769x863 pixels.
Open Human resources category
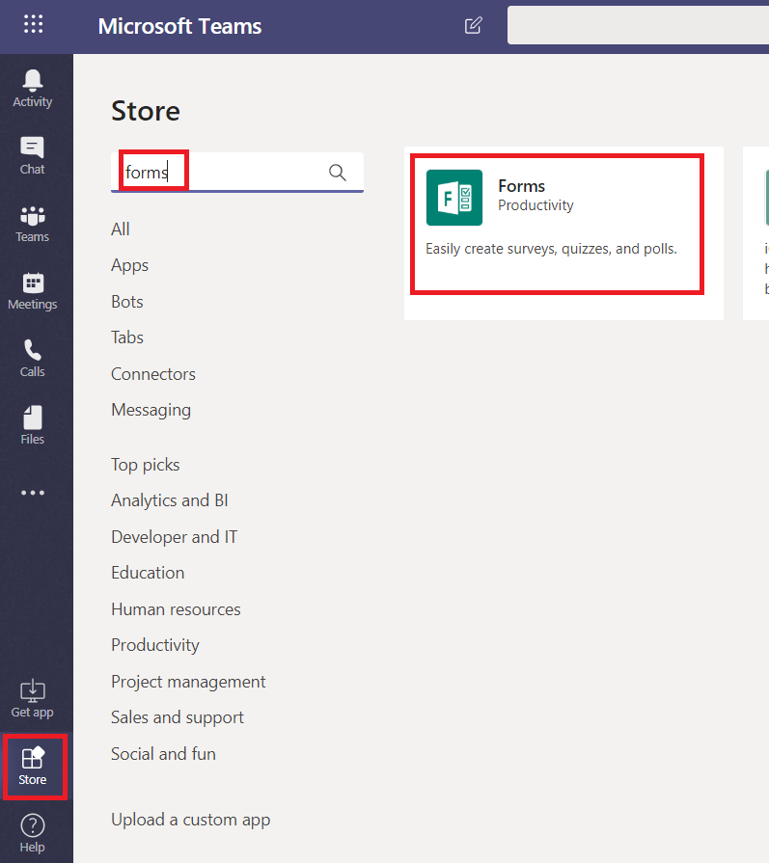click(x=176, y=609)
